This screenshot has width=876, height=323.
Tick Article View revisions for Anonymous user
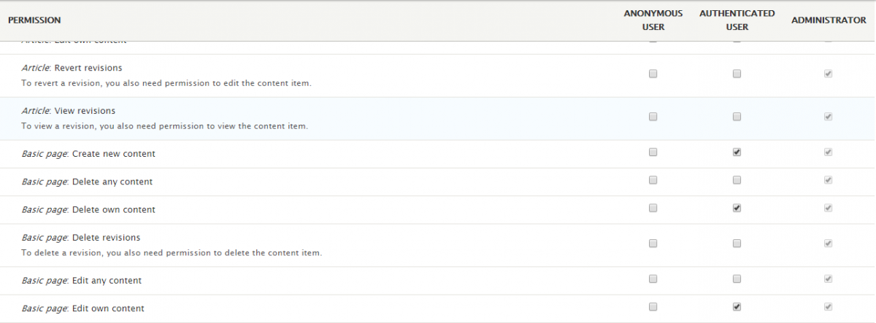(653, 117)
